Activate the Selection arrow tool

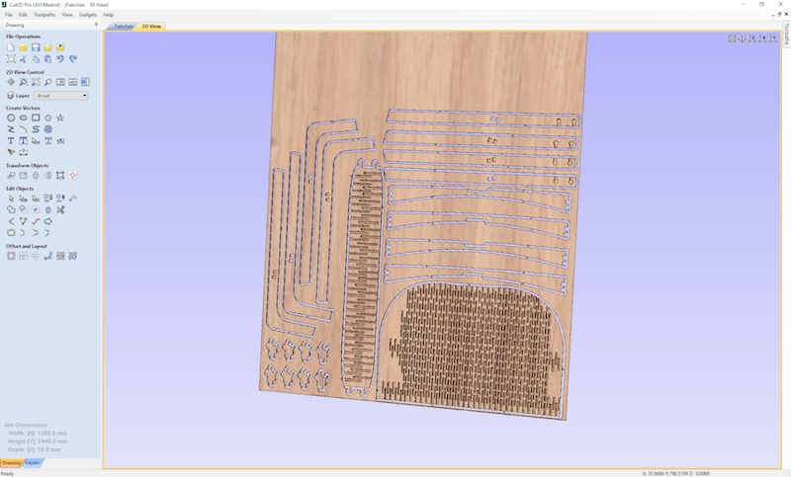(x=11, y=199)
